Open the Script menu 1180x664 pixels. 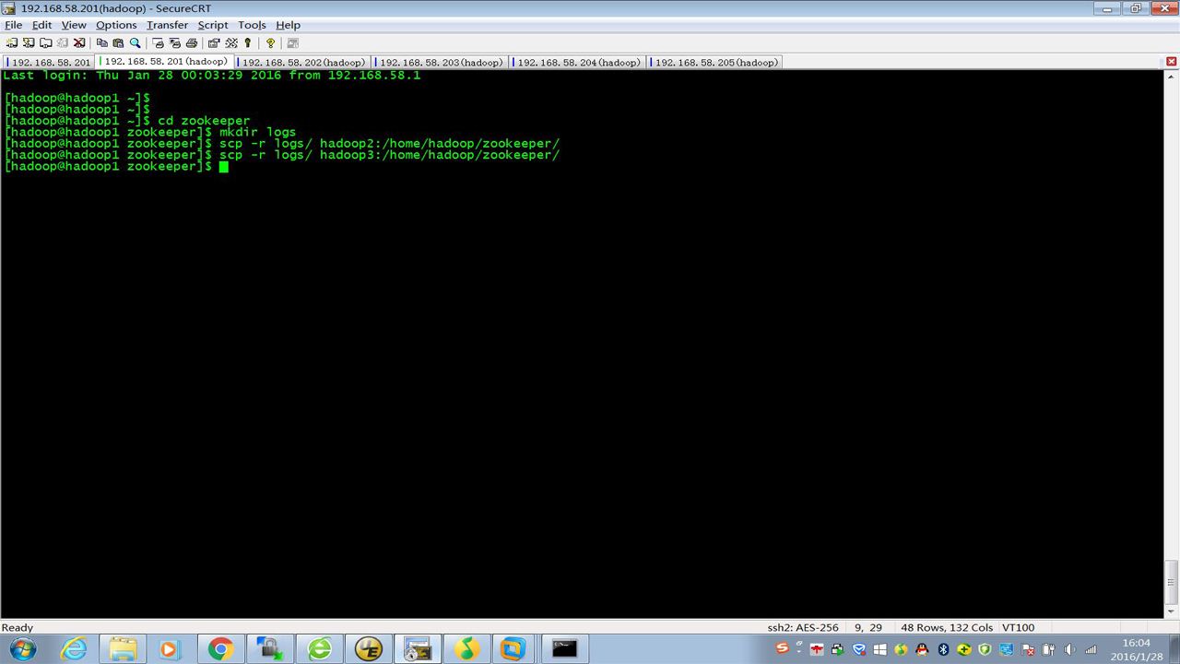pos(213,25)
